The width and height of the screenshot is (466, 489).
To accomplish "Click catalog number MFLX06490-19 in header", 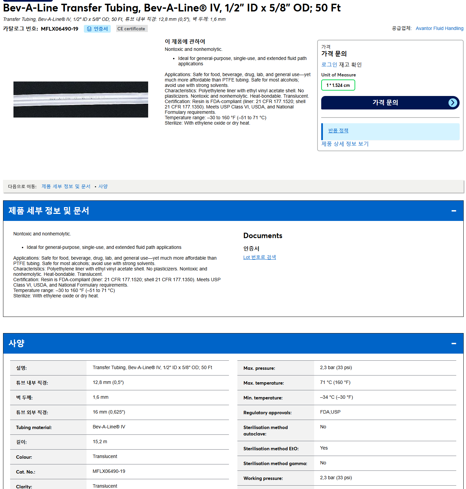I will [59, 29].
